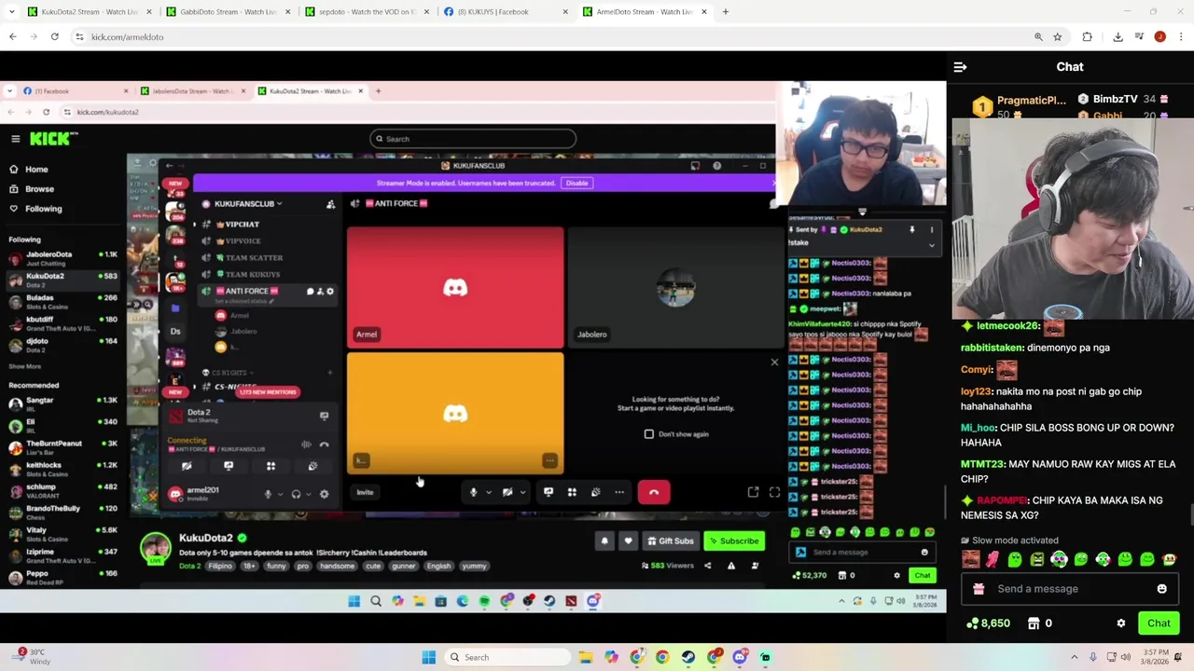This screenshot has width=1194, height=671.
Task: Switch to the sepdoto VOD tab
Action: 367,12
